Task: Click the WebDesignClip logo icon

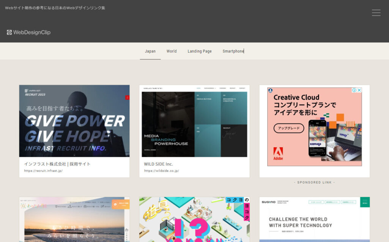Action: 9,32
